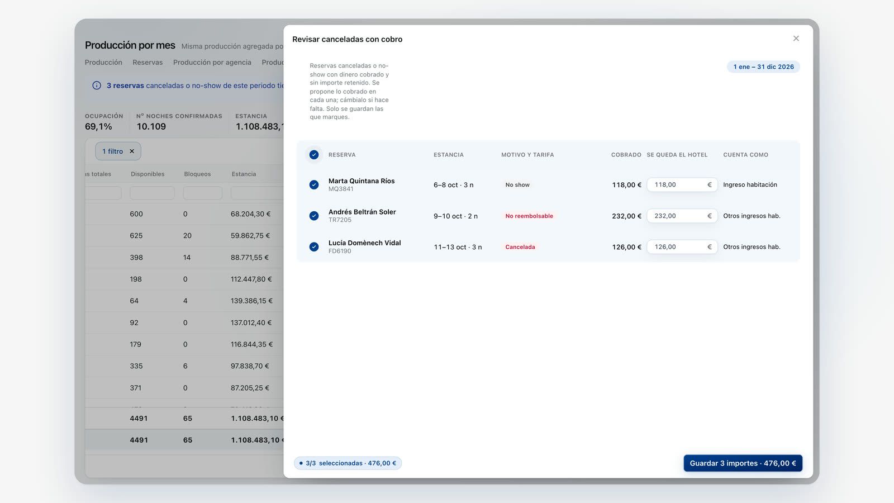
Task: Click Guardar 3 importes button
Action: pos(743,463)
